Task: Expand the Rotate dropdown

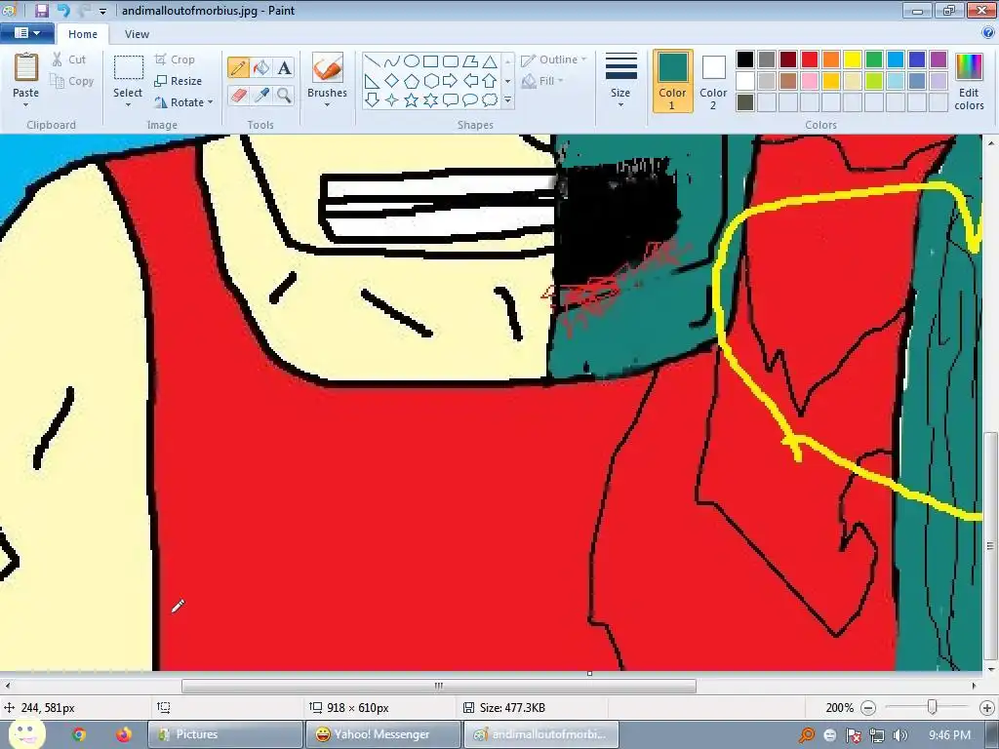Action: [210, 101]
